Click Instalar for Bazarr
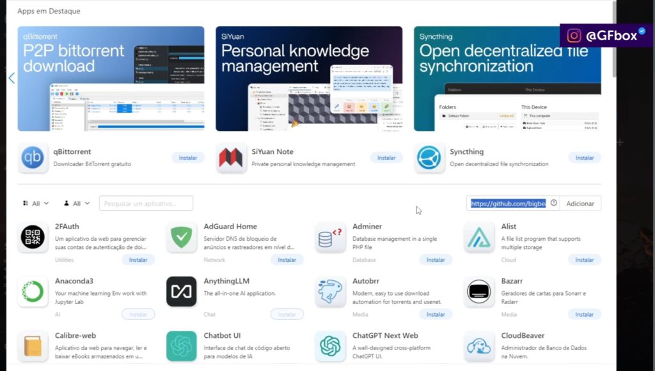655x371 pixels. tap(584, 314)
